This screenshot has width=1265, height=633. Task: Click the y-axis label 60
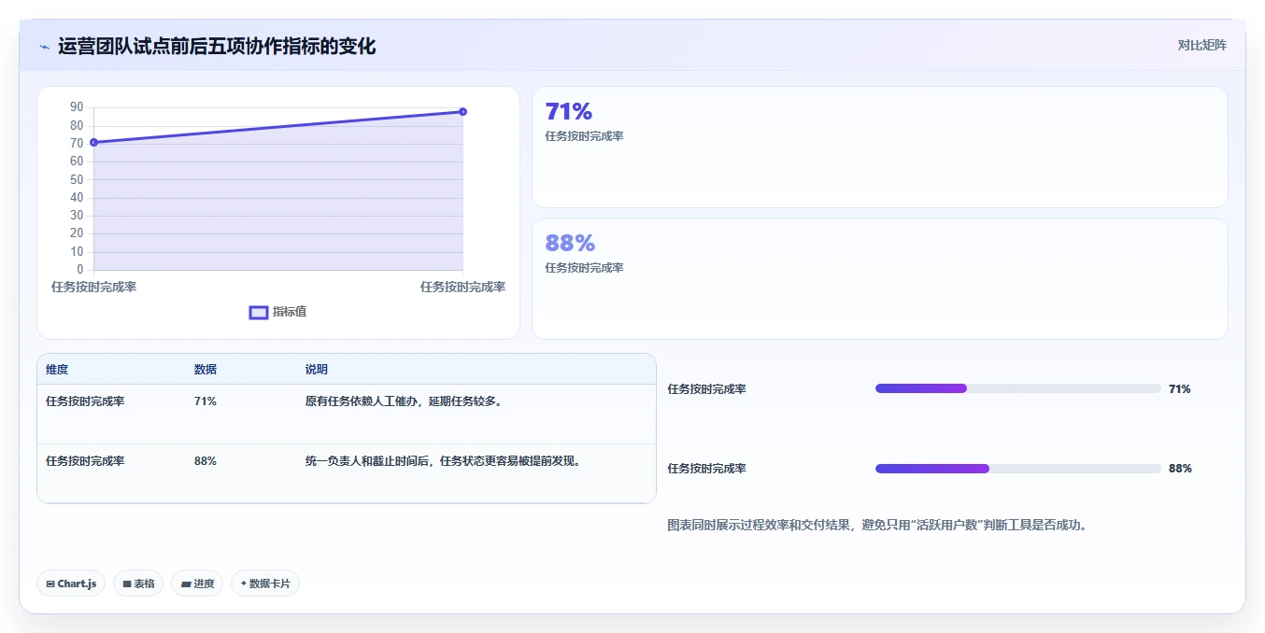[x=77, y=162]
